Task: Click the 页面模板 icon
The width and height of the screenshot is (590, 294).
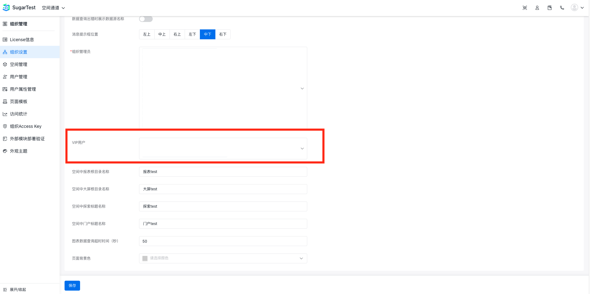Action: point(5,102)
